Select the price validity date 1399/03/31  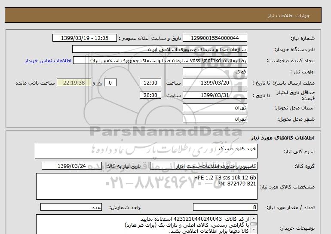pyautogui.click(x=215, y=95)
